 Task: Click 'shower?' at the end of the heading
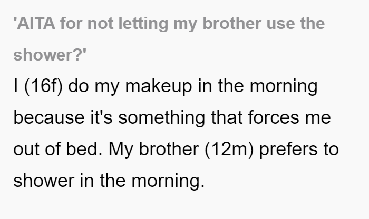point(50,55)
